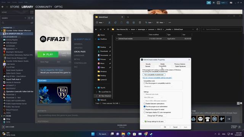244x137 pixels.
Task: Click 'Change settings for all users' button
Action: [154, 121]
